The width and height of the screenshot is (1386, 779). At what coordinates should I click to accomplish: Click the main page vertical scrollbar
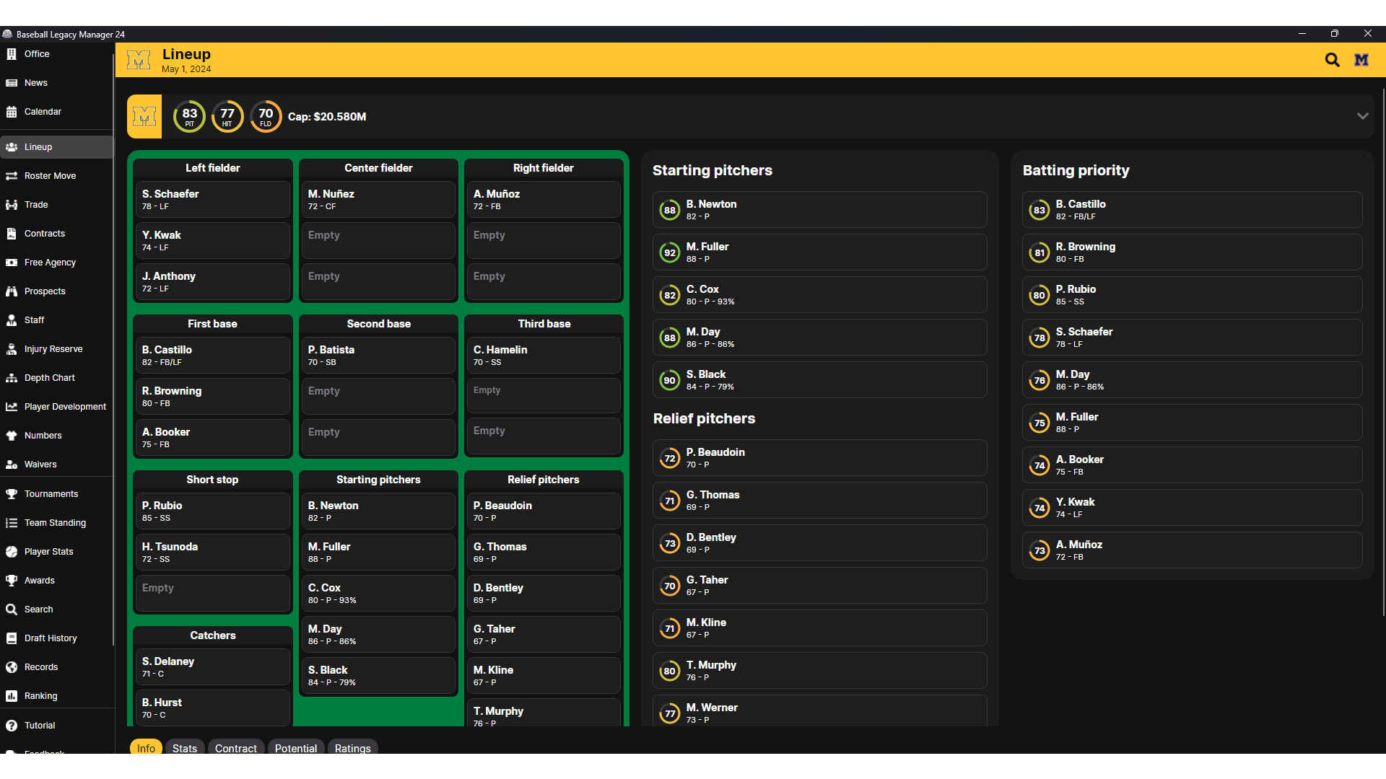coord(1382,353)
